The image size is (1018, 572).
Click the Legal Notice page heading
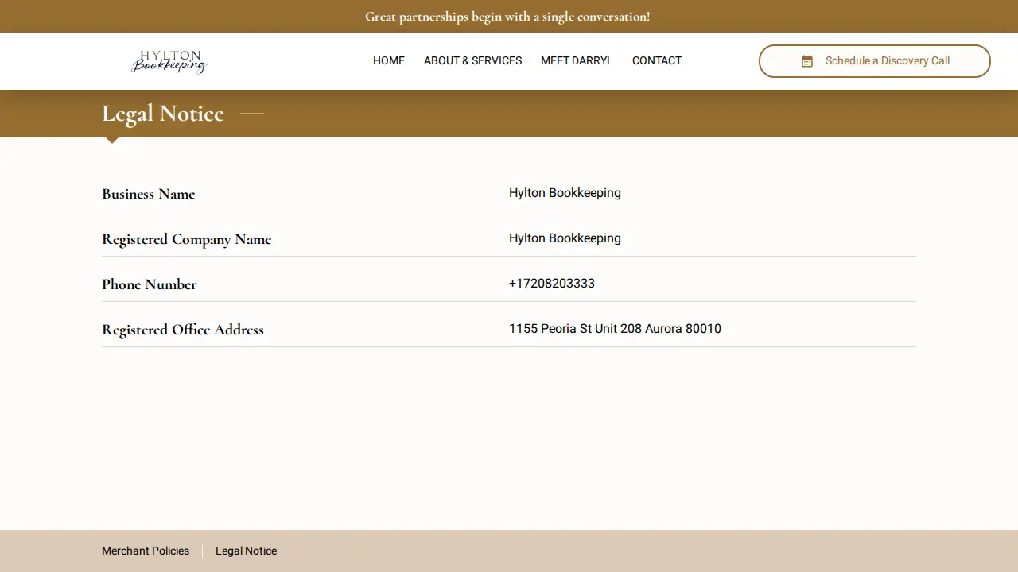tap(163, 114)
